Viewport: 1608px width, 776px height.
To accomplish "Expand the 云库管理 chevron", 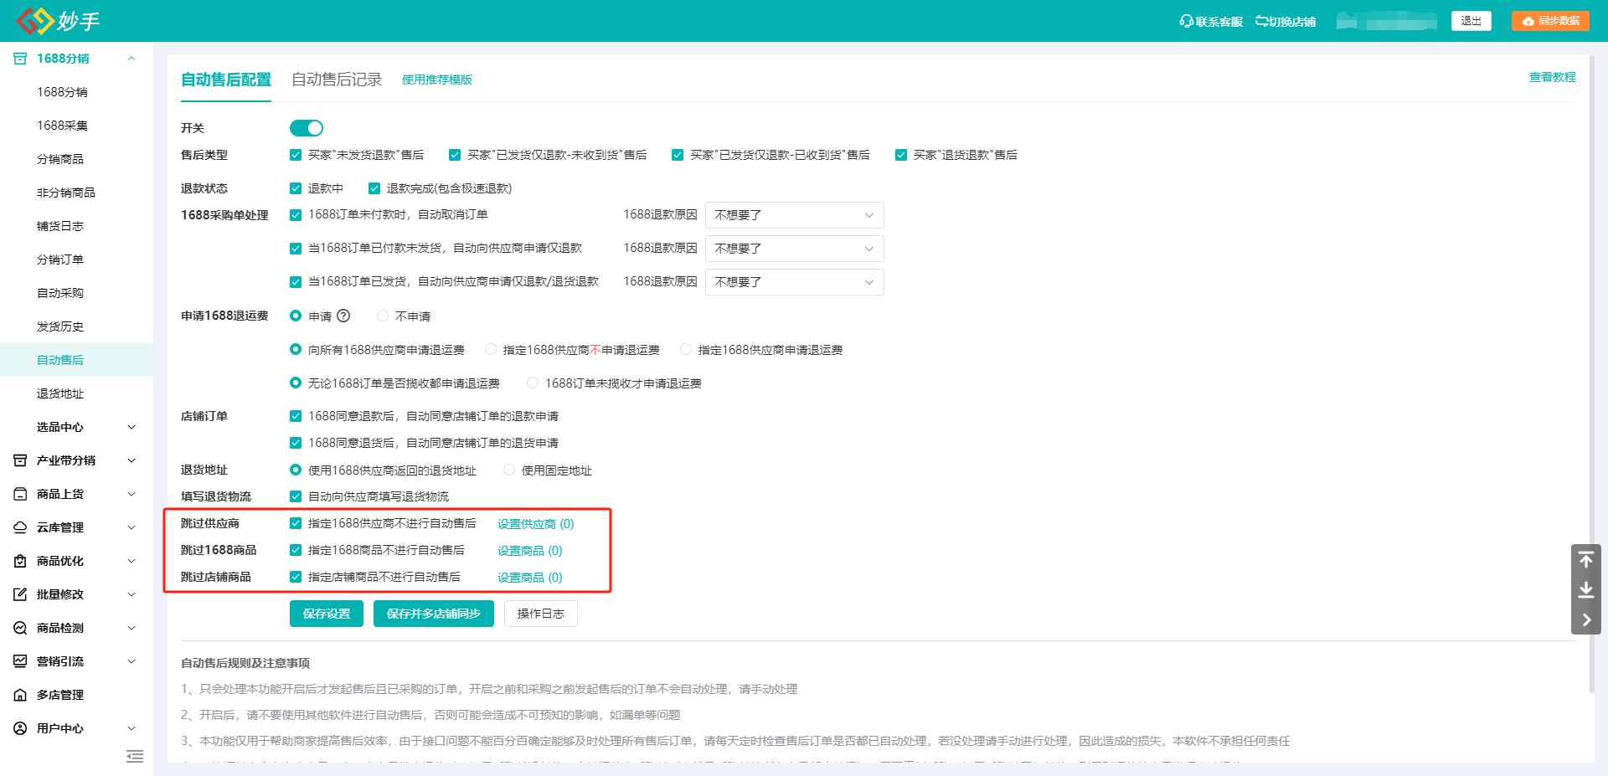I will tap(131, 527).
